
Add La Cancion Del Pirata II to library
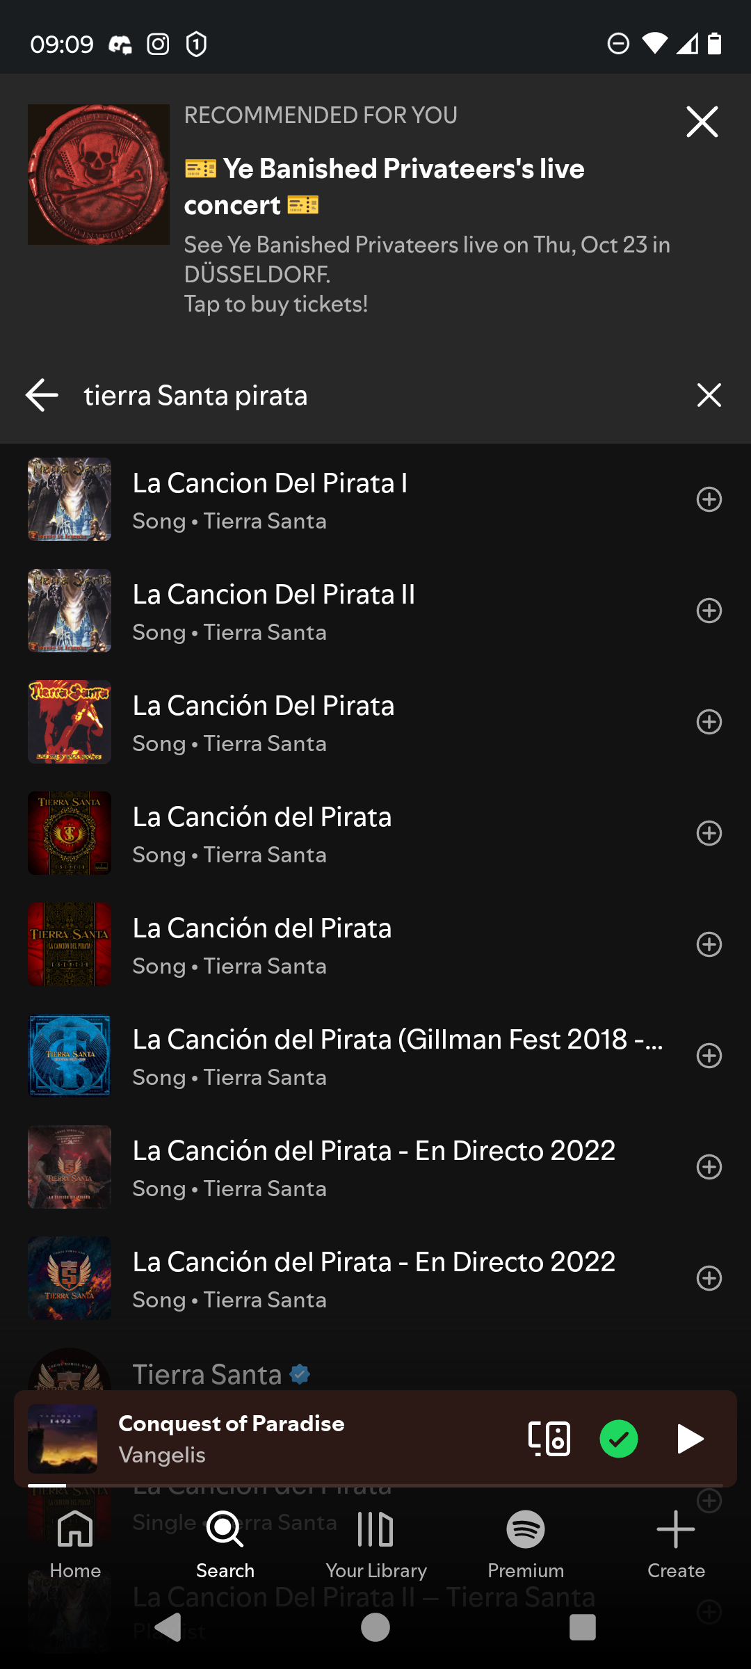click(709, 611)
